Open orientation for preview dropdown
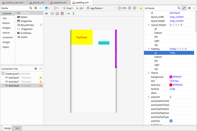This screenshot has width=197, height=131. click(56, 8)
